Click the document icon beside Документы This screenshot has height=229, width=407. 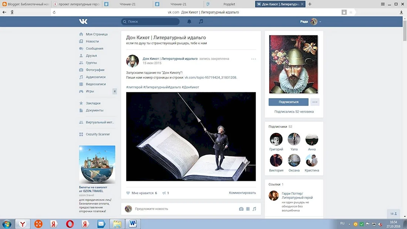coord(81,110)
